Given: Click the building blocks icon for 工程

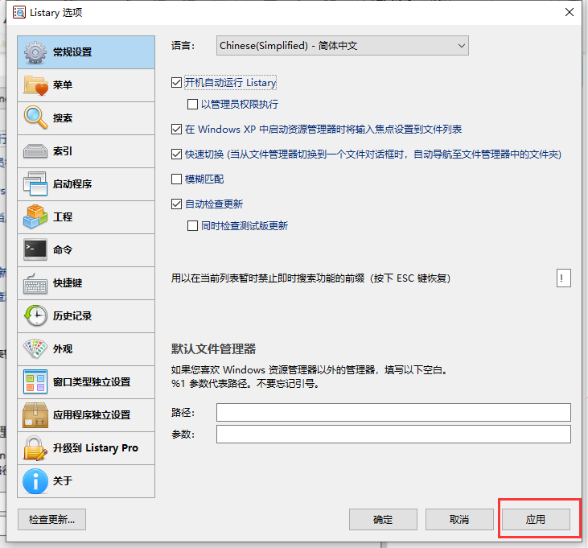Looking at the screenshot, I should tap(35, 216).
